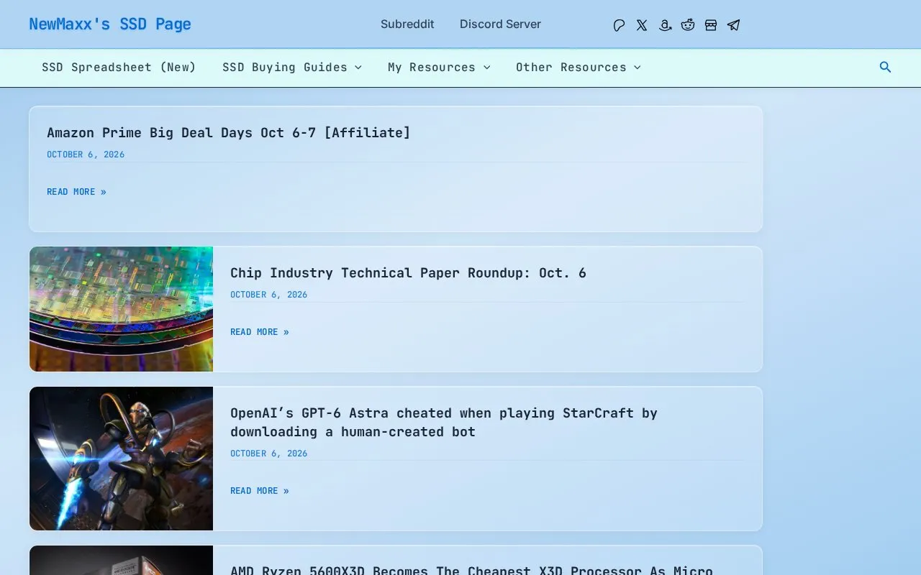
Task: Open the SSD Spreadsheet (New) menu item
Action: [119, 68]
